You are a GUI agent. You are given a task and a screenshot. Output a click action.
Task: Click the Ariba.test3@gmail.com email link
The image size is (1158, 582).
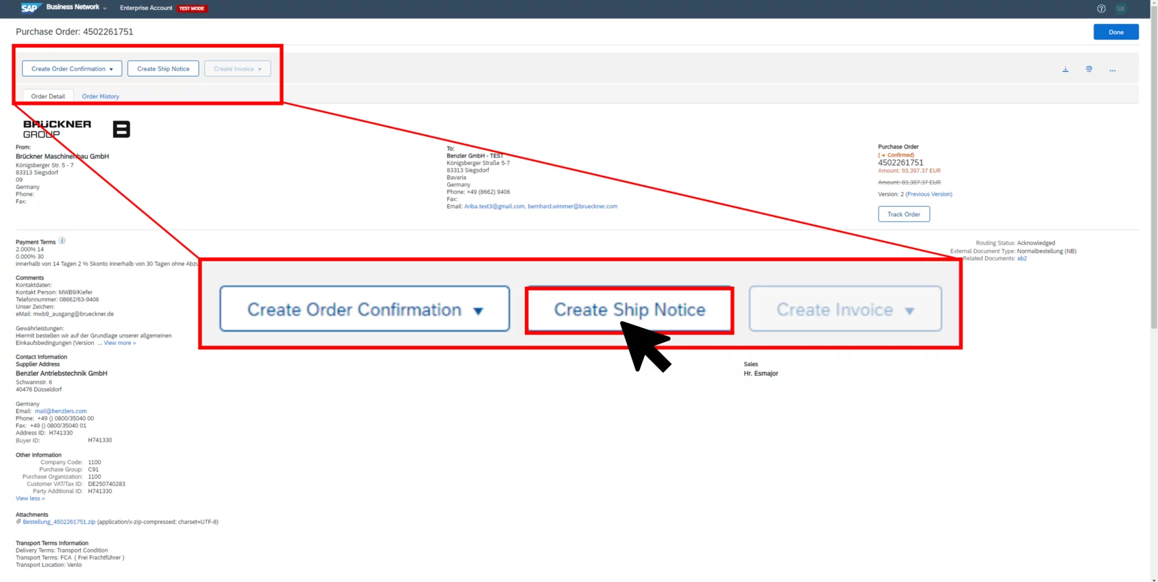[494, 206]
